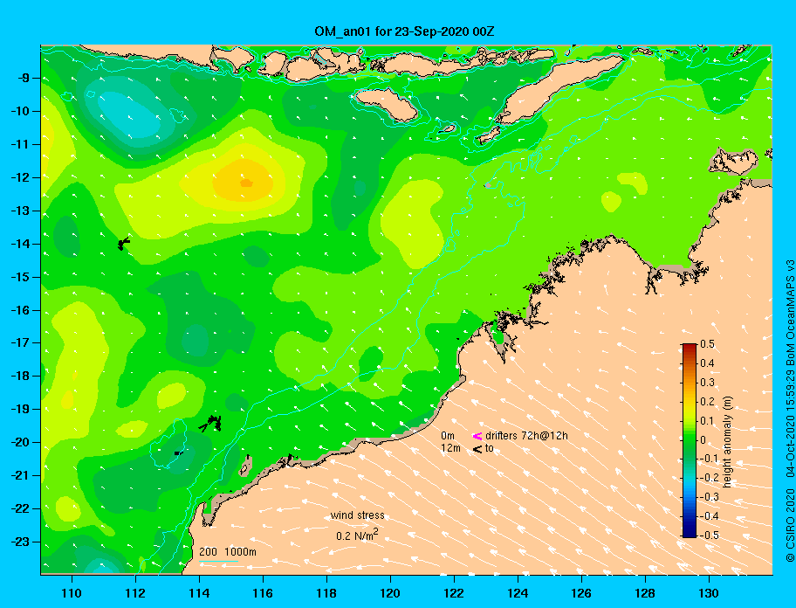Click the -0.5 tick label on color bar

tap(709, 535)
